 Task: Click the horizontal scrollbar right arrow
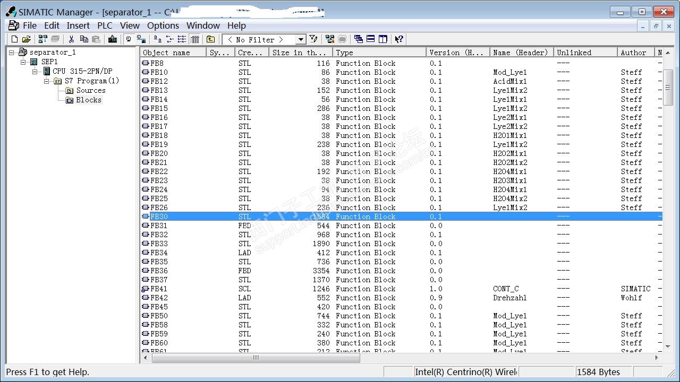(657, 358)
